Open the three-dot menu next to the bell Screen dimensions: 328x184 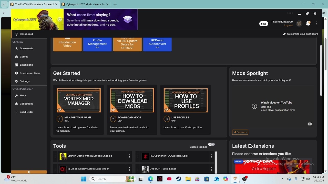click(316, 24)
